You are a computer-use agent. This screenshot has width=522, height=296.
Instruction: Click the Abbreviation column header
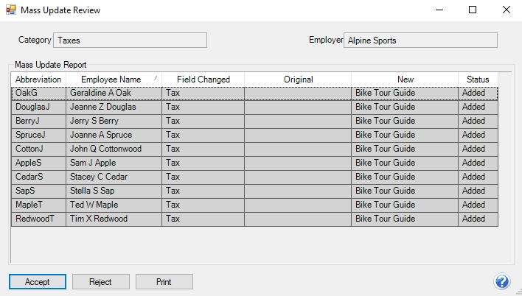click(38, 80)
